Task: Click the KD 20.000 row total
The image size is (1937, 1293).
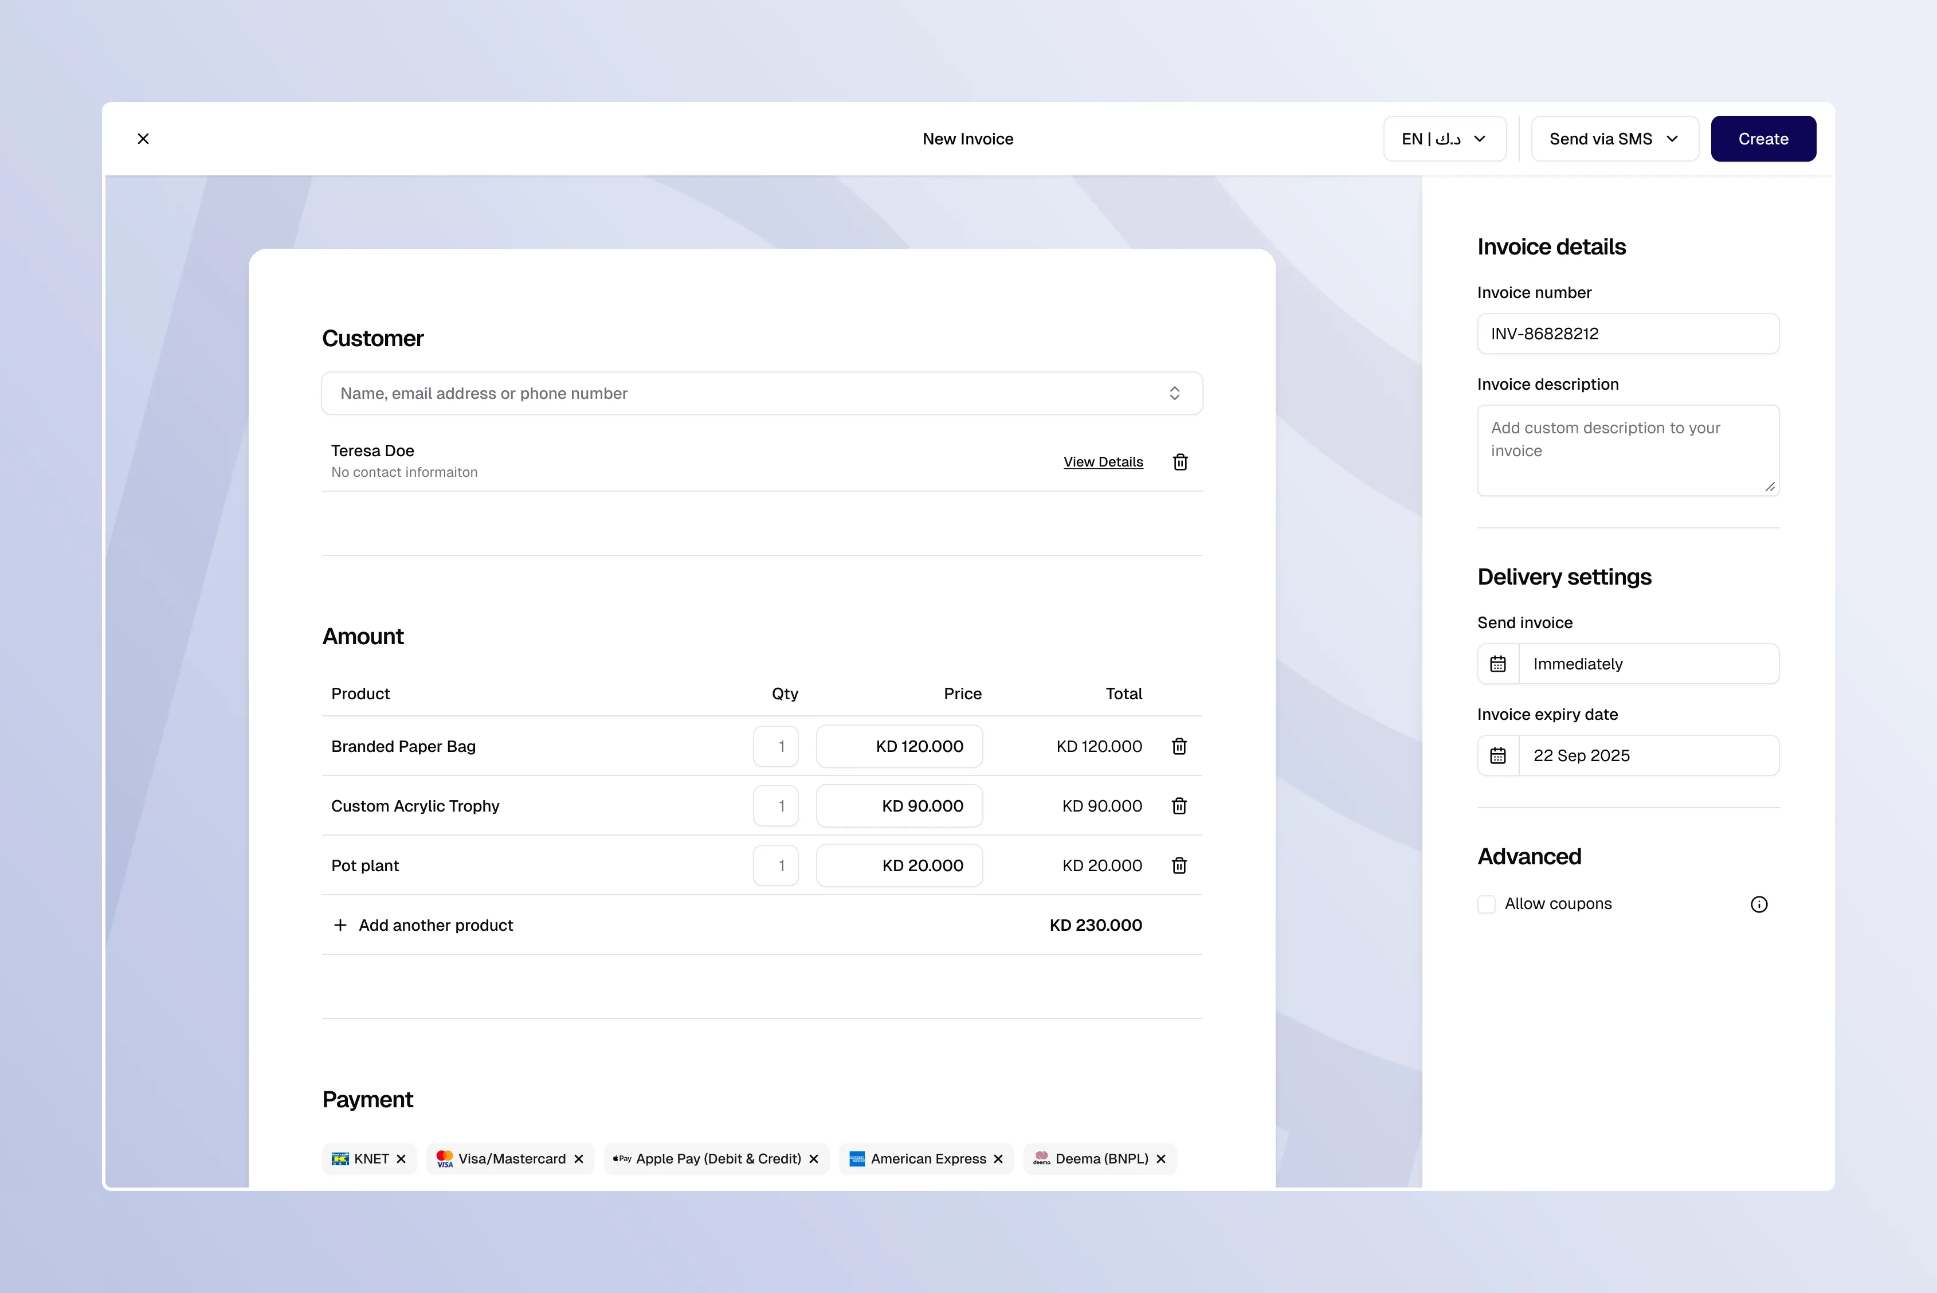Action: 1101,865
